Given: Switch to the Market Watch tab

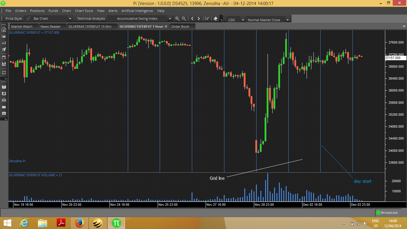Looking at the screenshot, I should [24, 27].
